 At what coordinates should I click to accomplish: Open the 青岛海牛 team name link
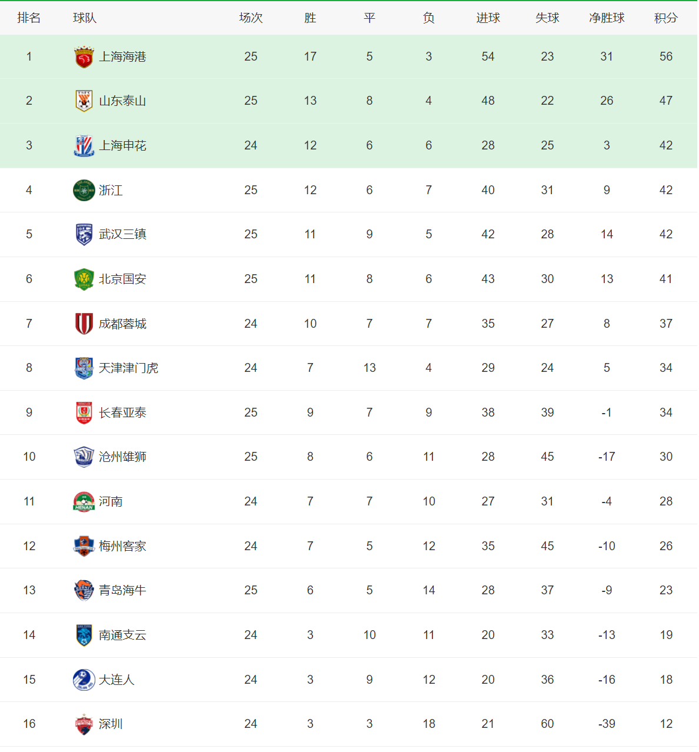(x=122, y=591)
